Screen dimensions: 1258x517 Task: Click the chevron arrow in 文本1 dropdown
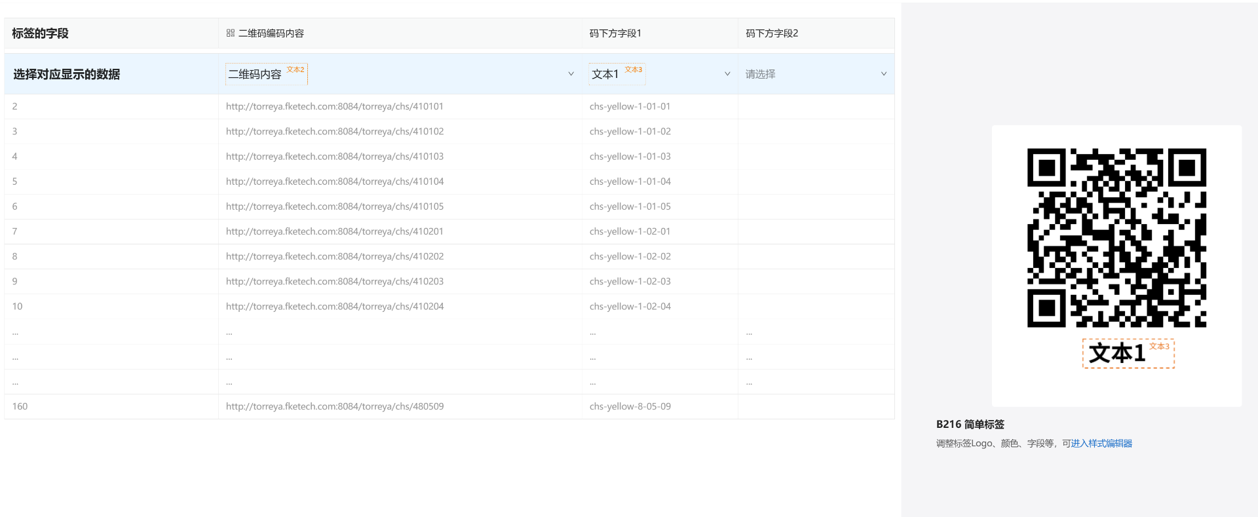click(727, 74)
